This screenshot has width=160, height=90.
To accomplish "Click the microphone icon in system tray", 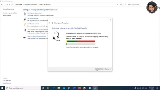I will [135, 88].
